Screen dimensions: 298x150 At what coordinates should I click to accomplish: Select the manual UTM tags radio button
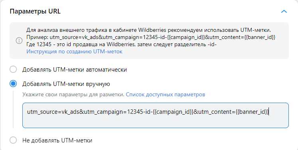point(13,84)
